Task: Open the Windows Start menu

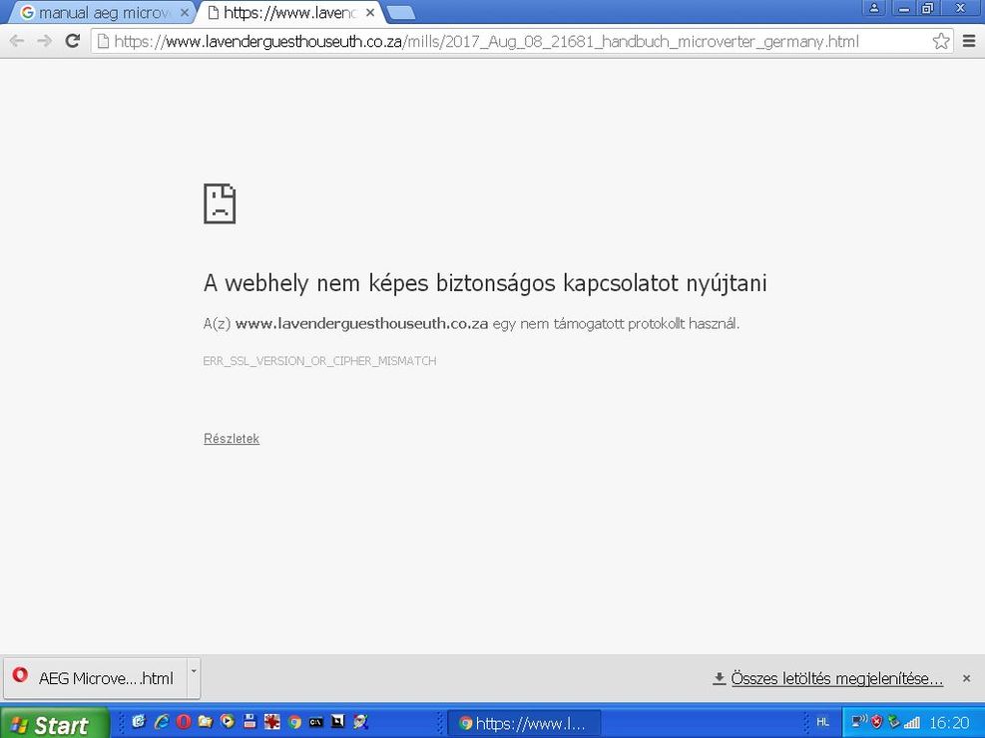Action: 50,724
